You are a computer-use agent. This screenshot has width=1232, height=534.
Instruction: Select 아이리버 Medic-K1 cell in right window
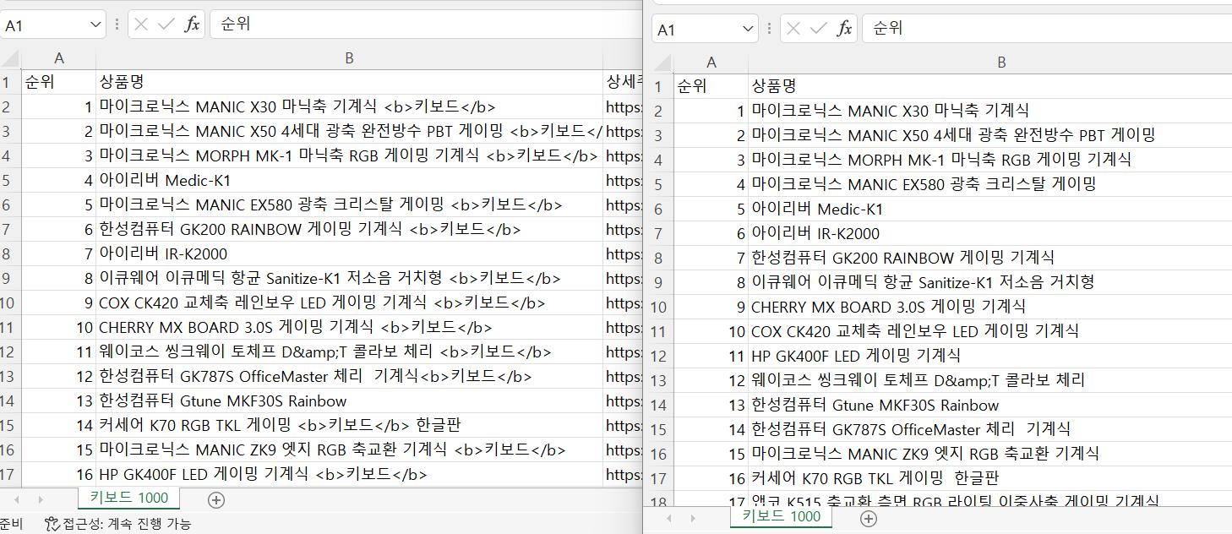(x=989, y=209)
